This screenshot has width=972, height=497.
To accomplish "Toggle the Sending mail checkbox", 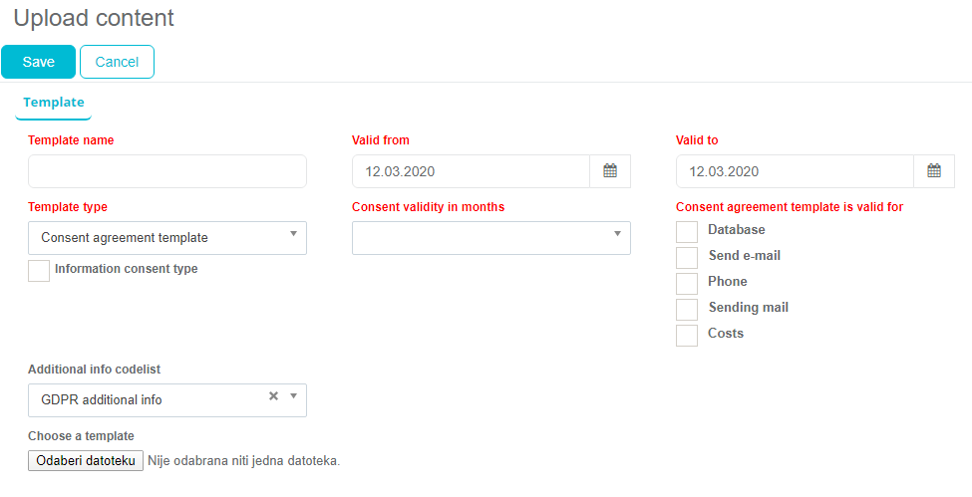I will point(687,309).
